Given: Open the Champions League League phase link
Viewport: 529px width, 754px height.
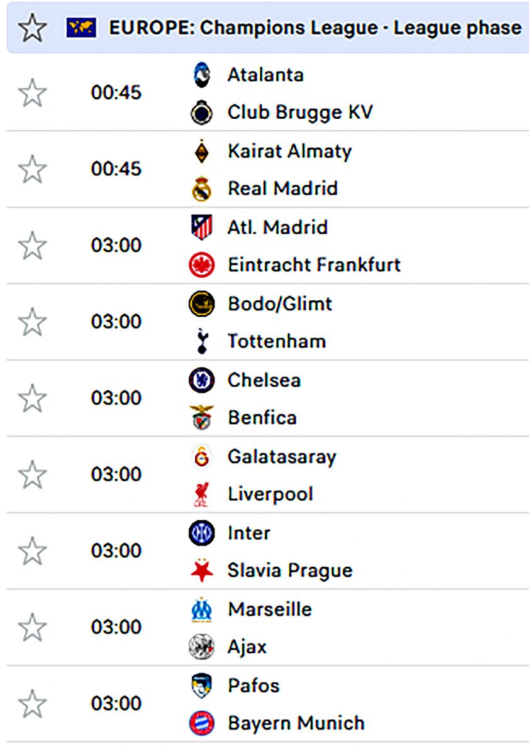Looking at the screenshot, I should pos(315,28).
